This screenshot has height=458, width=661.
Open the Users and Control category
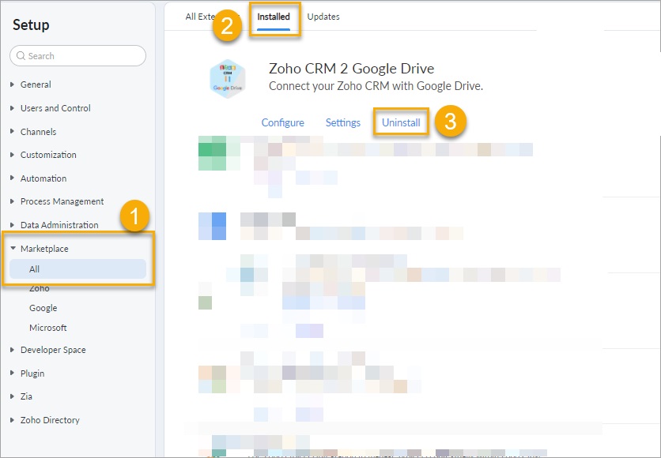click(x=55, y=108)
